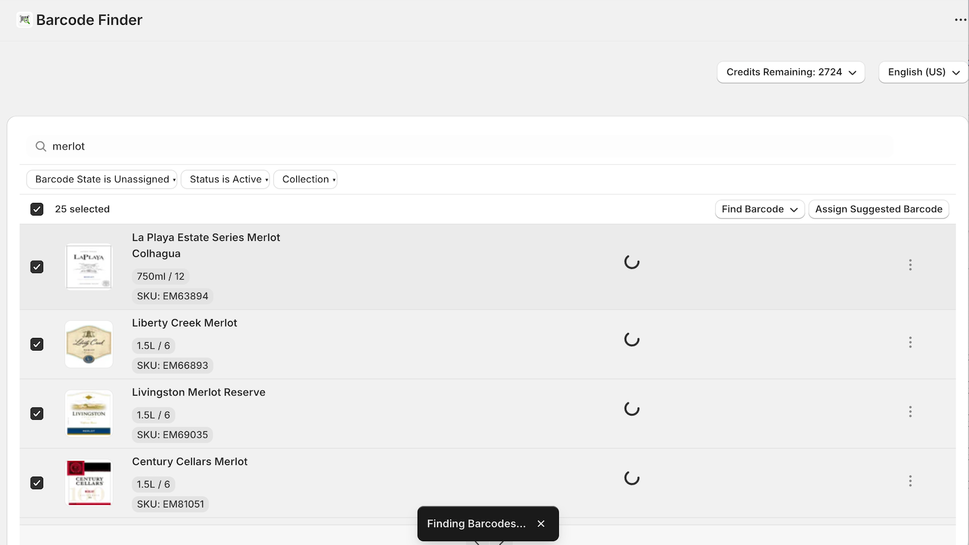Click the 1.5L / 6 tag for Century Cellars
The image size is (969, 545).
click(153, 484)
